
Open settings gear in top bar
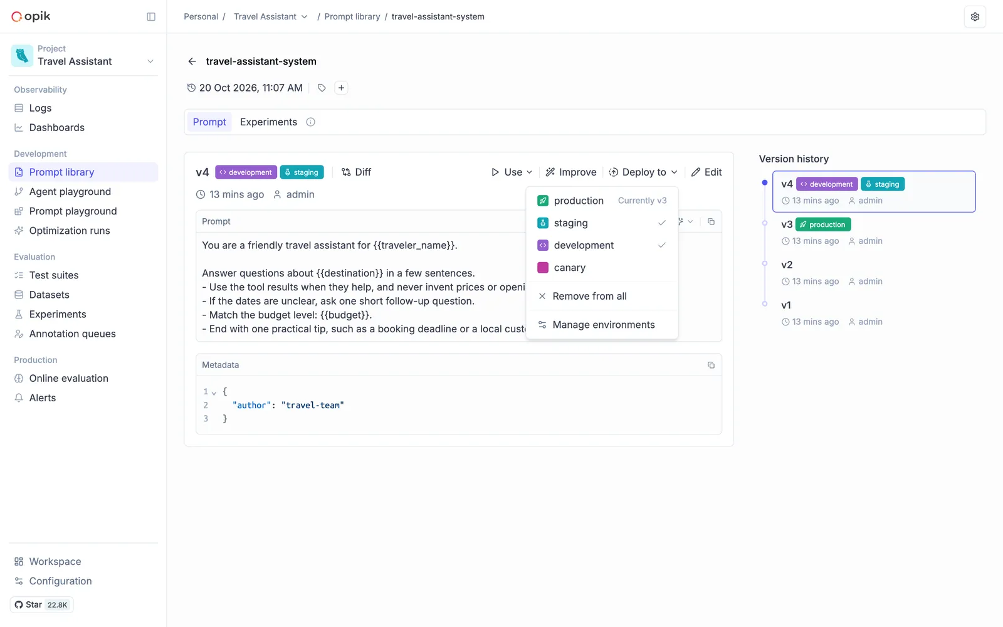point(975,17)
